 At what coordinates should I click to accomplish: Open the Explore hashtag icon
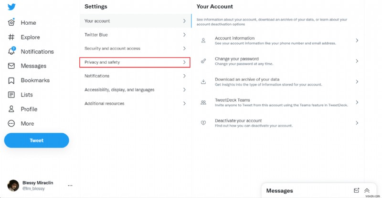click(11, 37)
